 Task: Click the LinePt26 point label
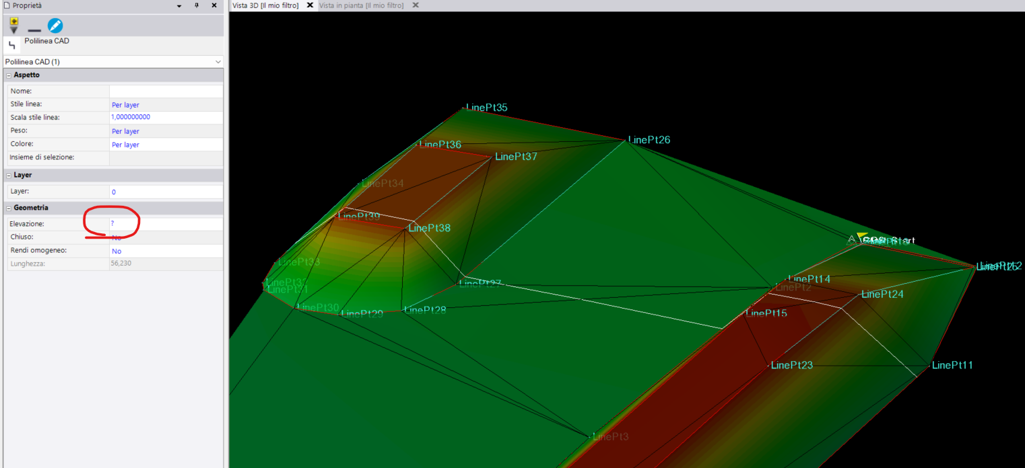pos(649,140)
